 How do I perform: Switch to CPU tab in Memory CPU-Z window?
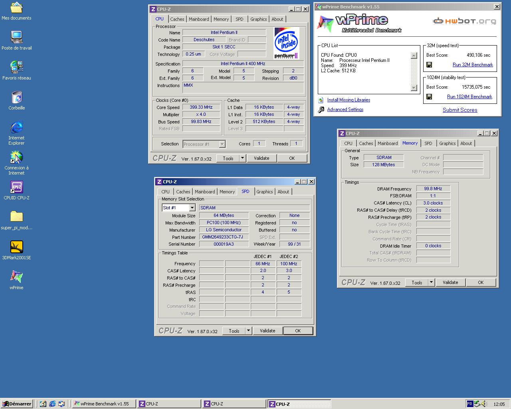click(349, 143)
